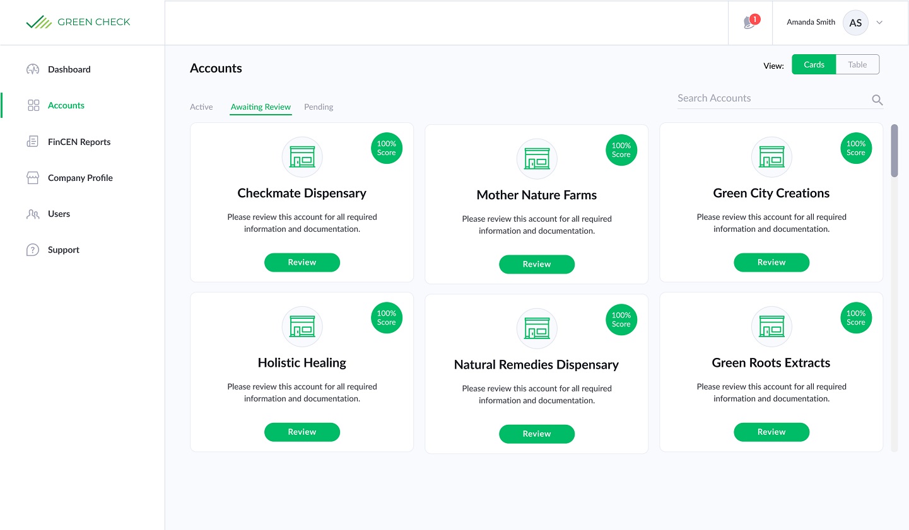Click the Users people icon in sidebar

(x=33, y=214)
